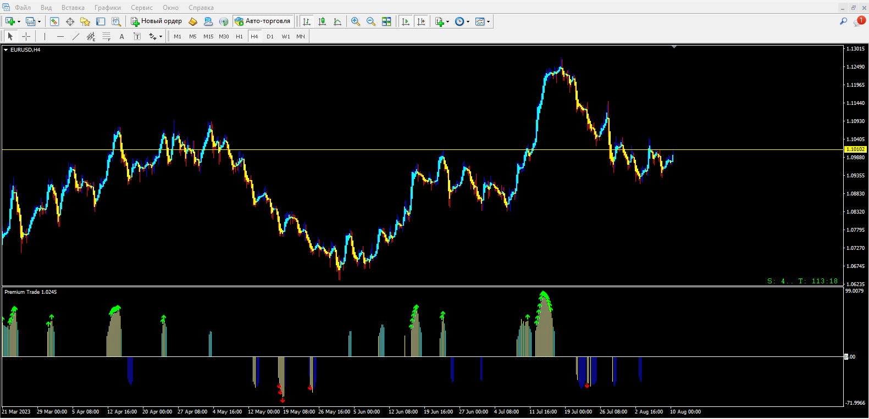The image size is (869, 419).
Task: Zoom in on the chart
Action: coord(356,21)
